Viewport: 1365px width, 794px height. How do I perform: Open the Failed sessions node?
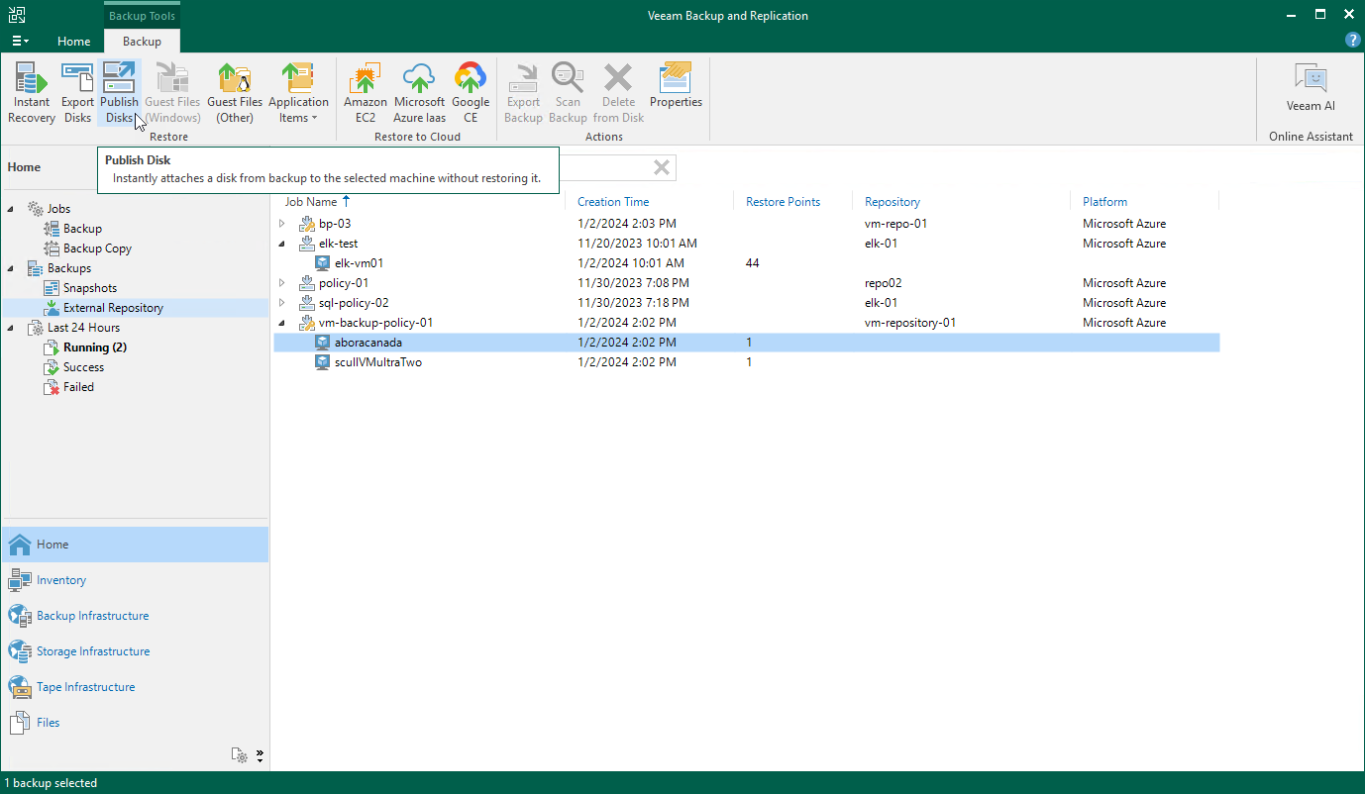(78, 387)
